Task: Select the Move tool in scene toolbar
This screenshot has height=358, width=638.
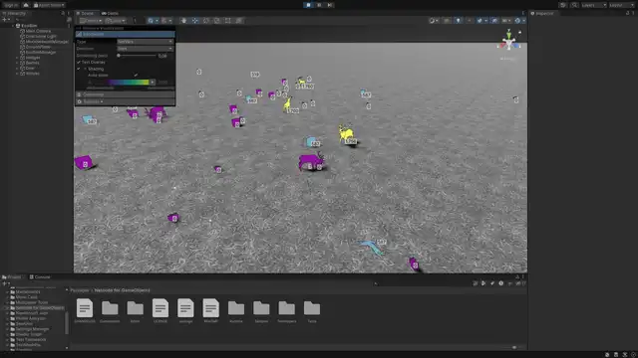Action: (x=195, y=21)
